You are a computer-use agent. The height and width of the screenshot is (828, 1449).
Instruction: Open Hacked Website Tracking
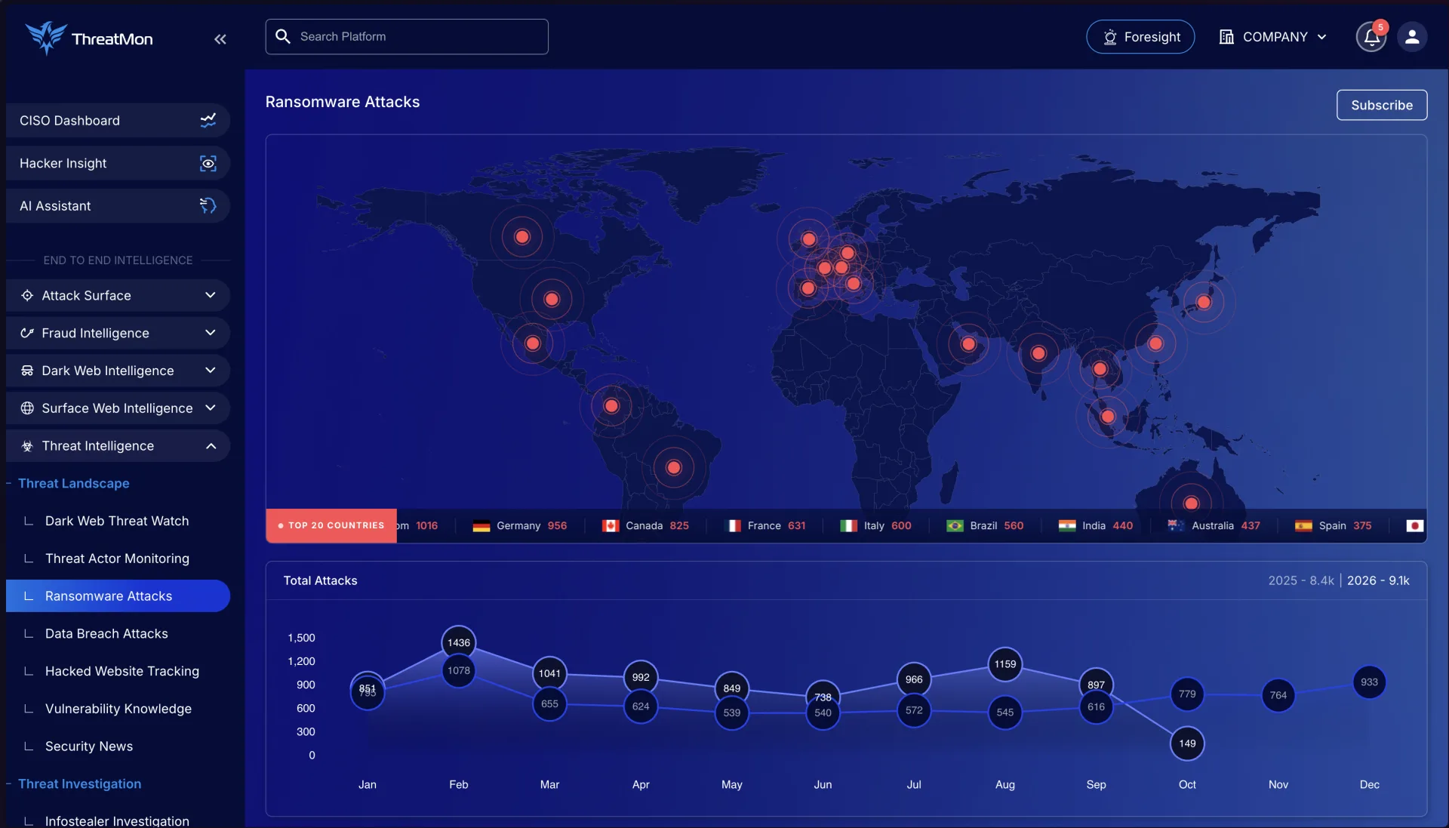pos(122,671)
